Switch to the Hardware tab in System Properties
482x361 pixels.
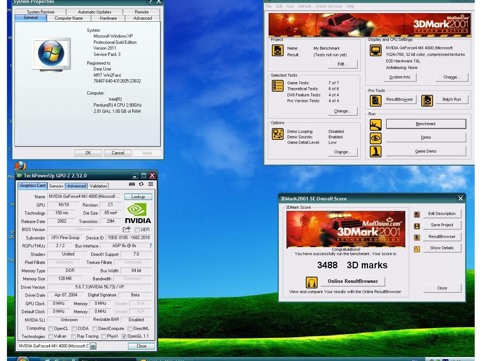tap(108, 18)
